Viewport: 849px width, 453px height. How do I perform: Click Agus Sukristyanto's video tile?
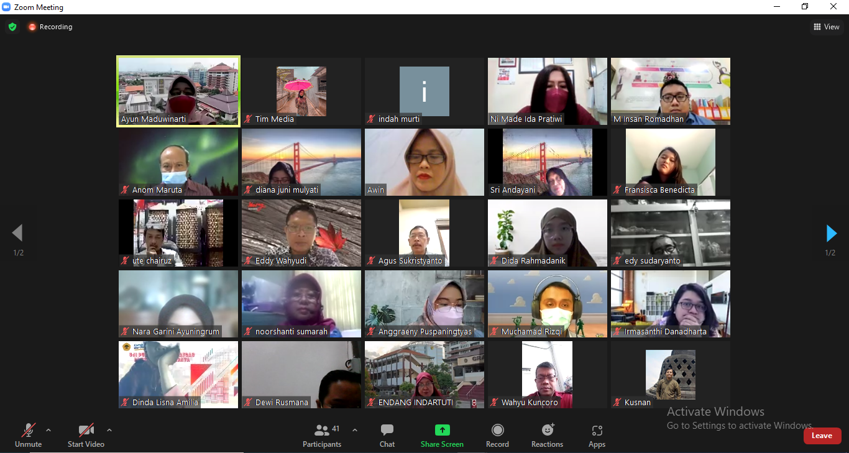(424, 233)
